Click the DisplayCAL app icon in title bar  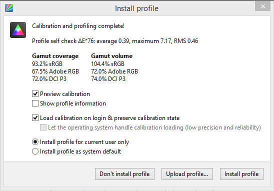[9, 8]
